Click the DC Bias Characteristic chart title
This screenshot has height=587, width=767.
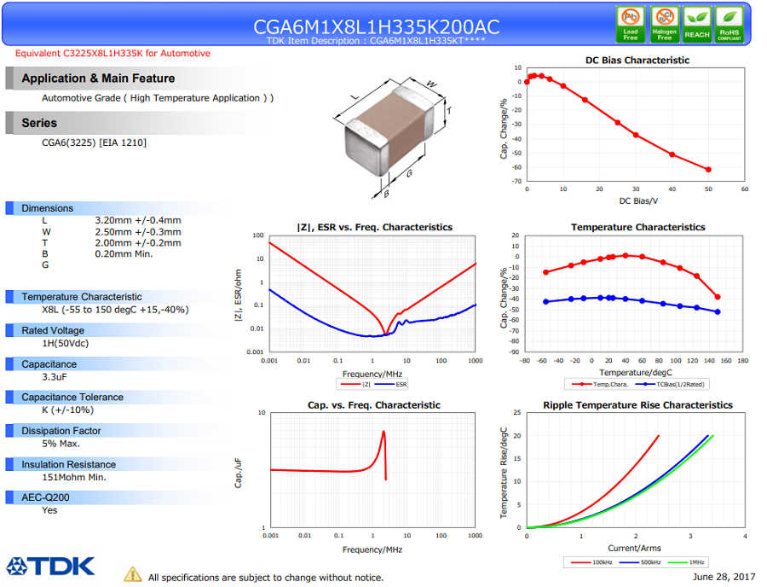pos(637,61)
